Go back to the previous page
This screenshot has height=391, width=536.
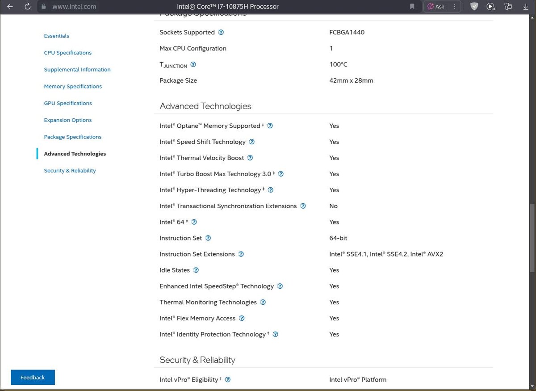(x=10, y=7)
